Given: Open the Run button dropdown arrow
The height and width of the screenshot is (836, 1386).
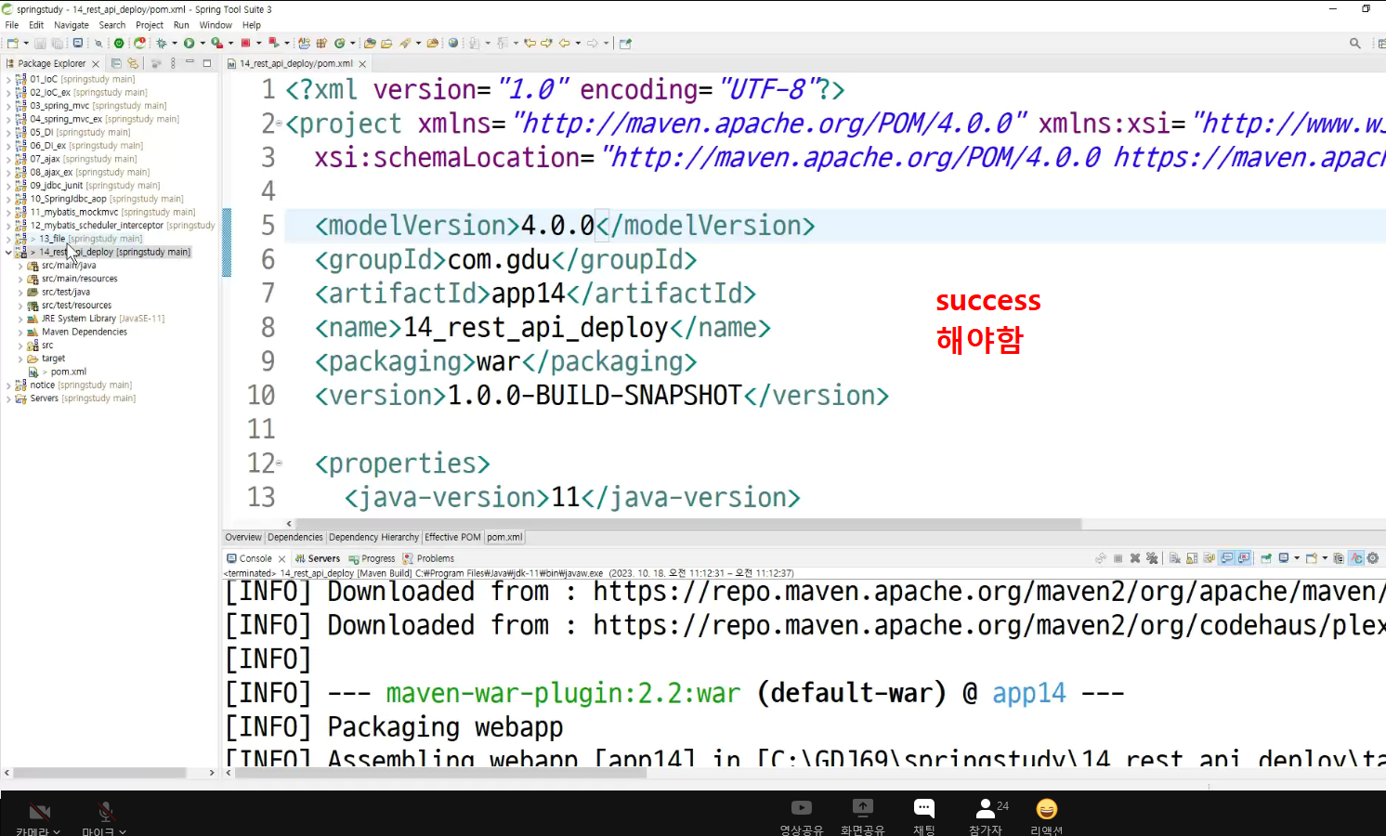Looking at the screenshot, I should [x=203, y=43].
